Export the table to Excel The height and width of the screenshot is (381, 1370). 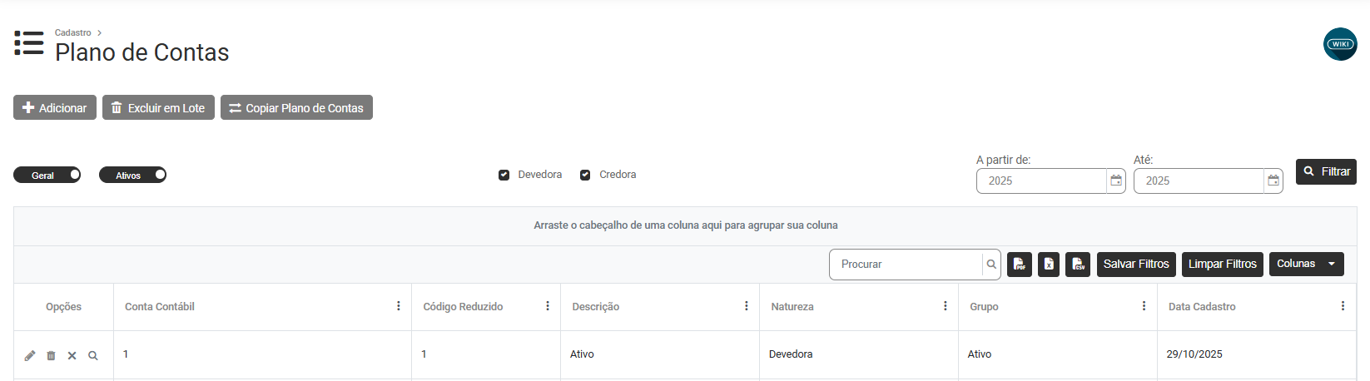(1049, 265)
